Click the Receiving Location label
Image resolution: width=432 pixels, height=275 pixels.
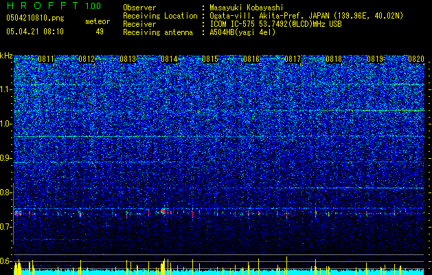[160, 16]
